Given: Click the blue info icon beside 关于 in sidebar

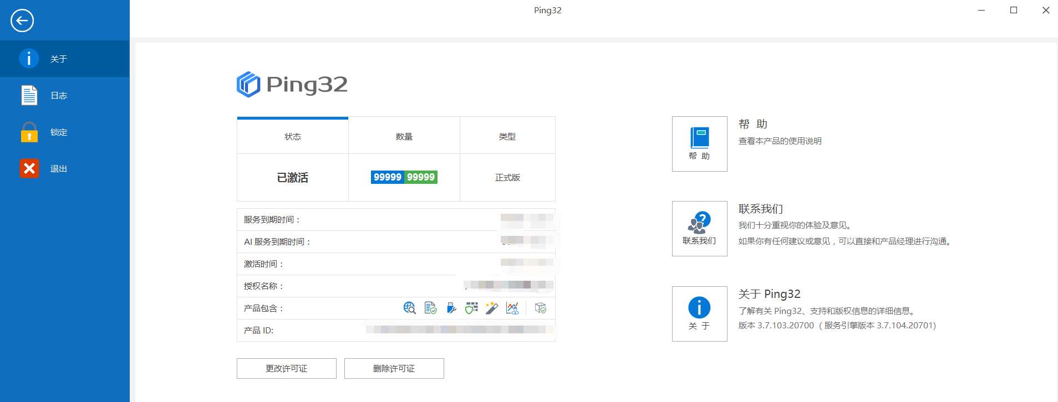Looking at the screenshot, I should tap(29, 58).
